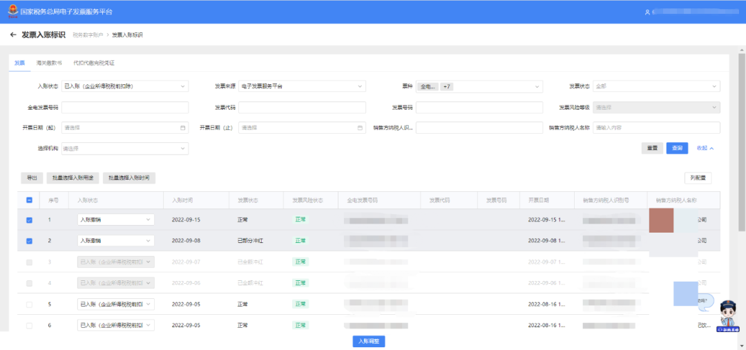
Task: Click the blue 查询 button
Action: point(676,148)
